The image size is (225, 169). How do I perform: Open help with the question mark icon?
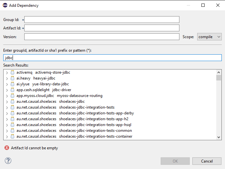(8, 161)
